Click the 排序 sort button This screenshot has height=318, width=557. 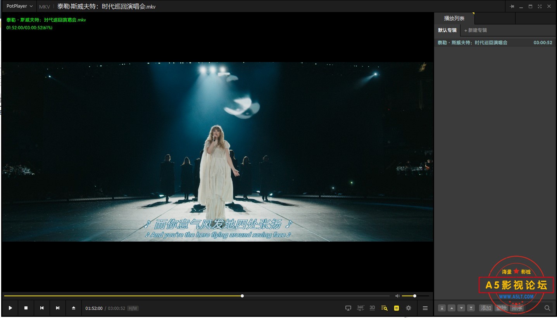click(517, 308)
